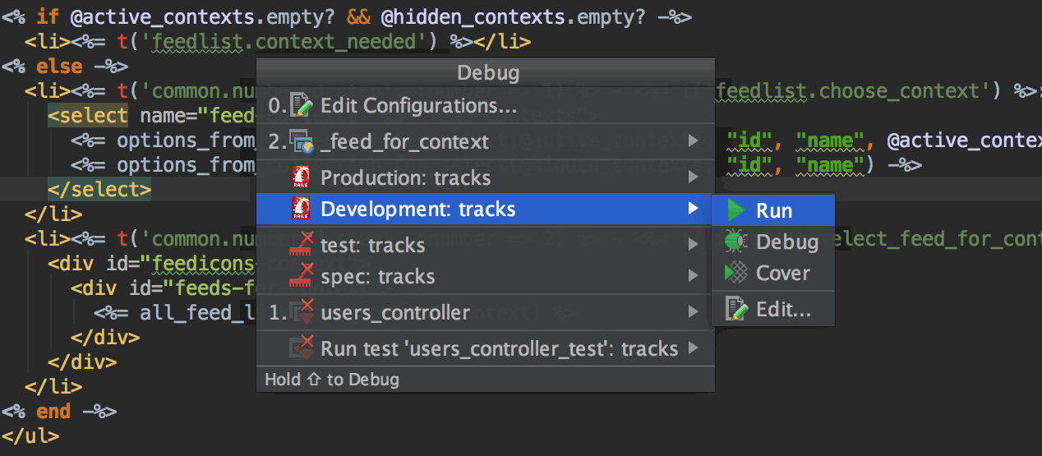Image resolution: width=1042 pixels, height=456 pixels.
Task: Click the Edit... pencil document icon
Action: 736,309
